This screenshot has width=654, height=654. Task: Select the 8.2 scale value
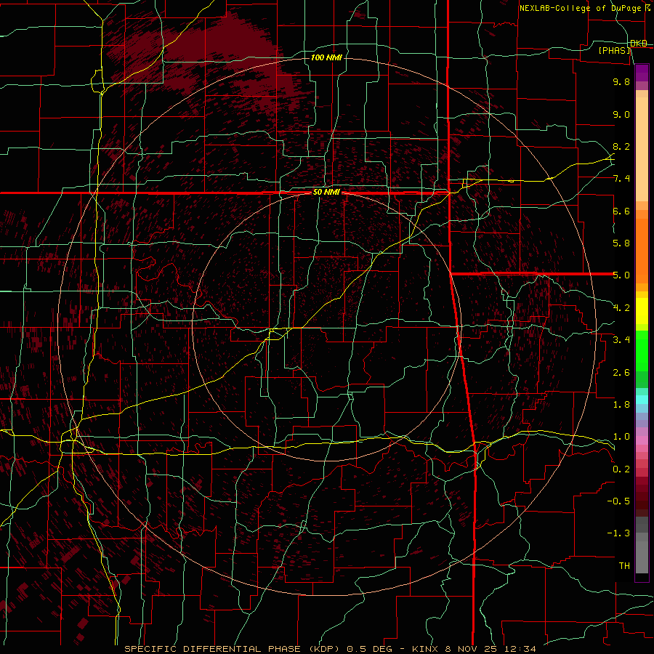click(x=621, y=146)
